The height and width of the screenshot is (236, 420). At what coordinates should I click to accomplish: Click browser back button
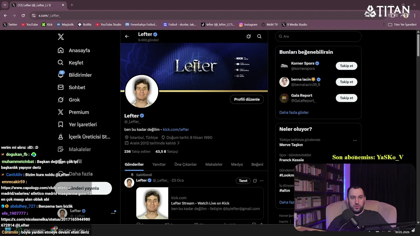pyautogui.click(x=5, y=15)
